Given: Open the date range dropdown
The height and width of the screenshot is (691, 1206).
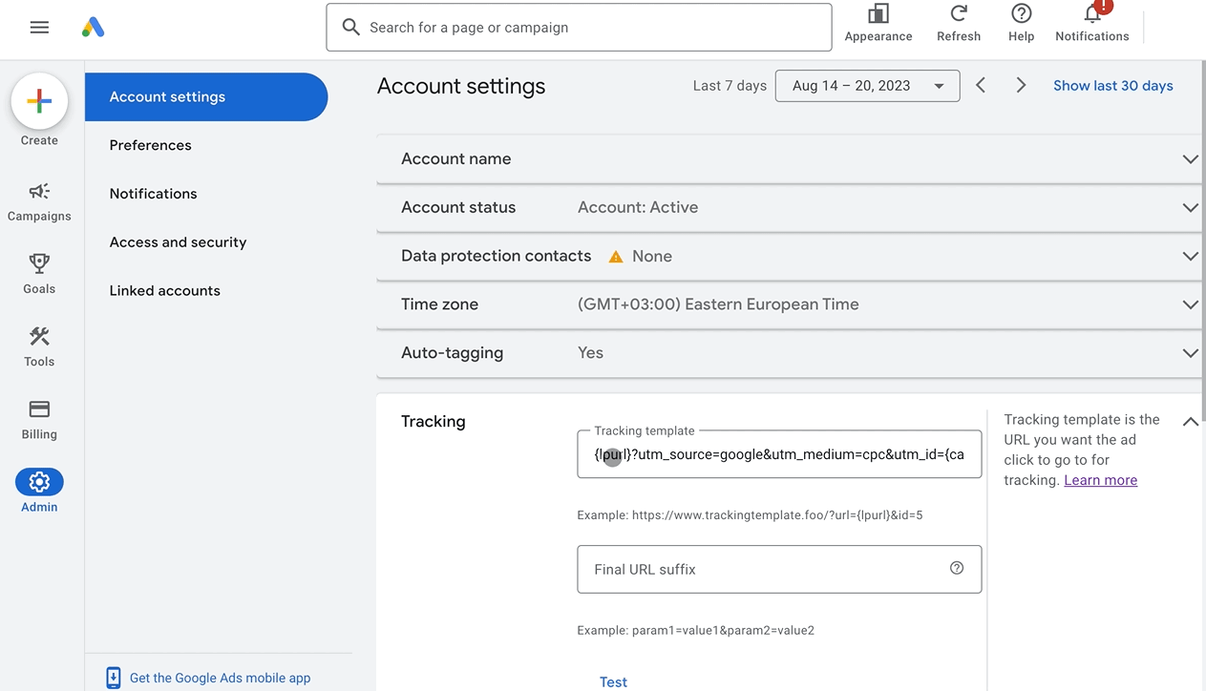Looking at the screenshot, I should [868, 86].
